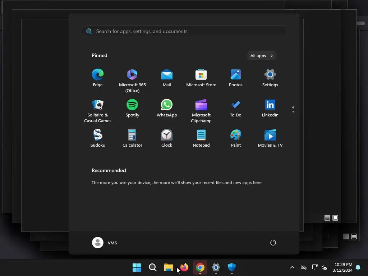Launch the Photos app
Viewport: 368px width, 276px height.
pos(236,78)
